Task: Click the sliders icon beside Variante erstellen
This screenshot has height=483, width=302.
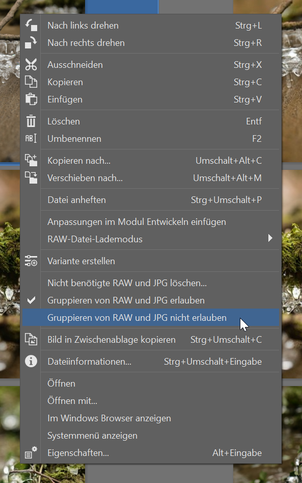Action: (31, 260)
